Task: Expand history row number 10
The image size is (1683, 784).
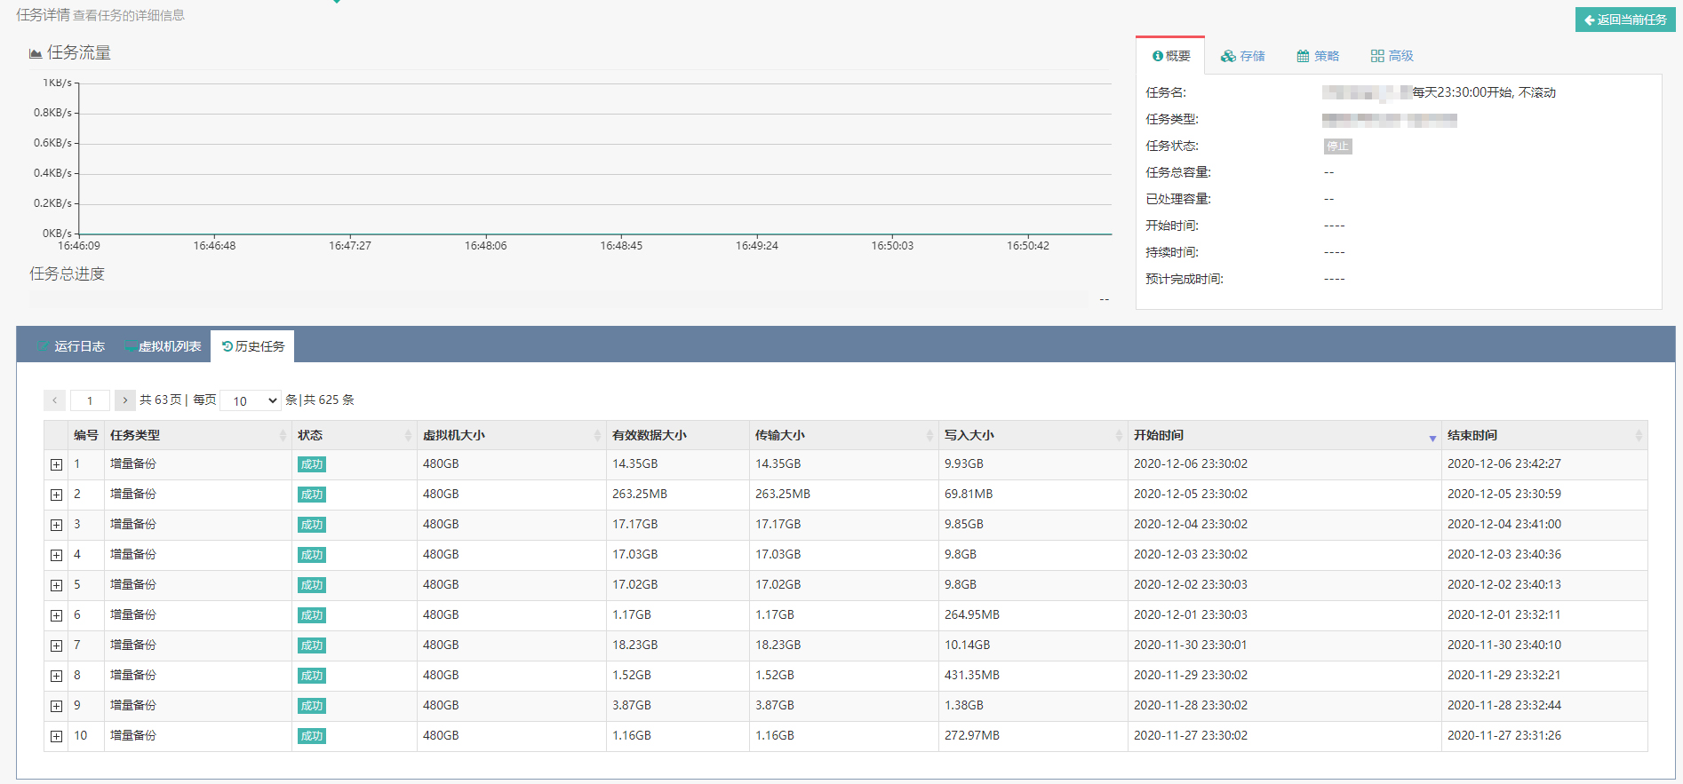Action: (x=57, y=736)
